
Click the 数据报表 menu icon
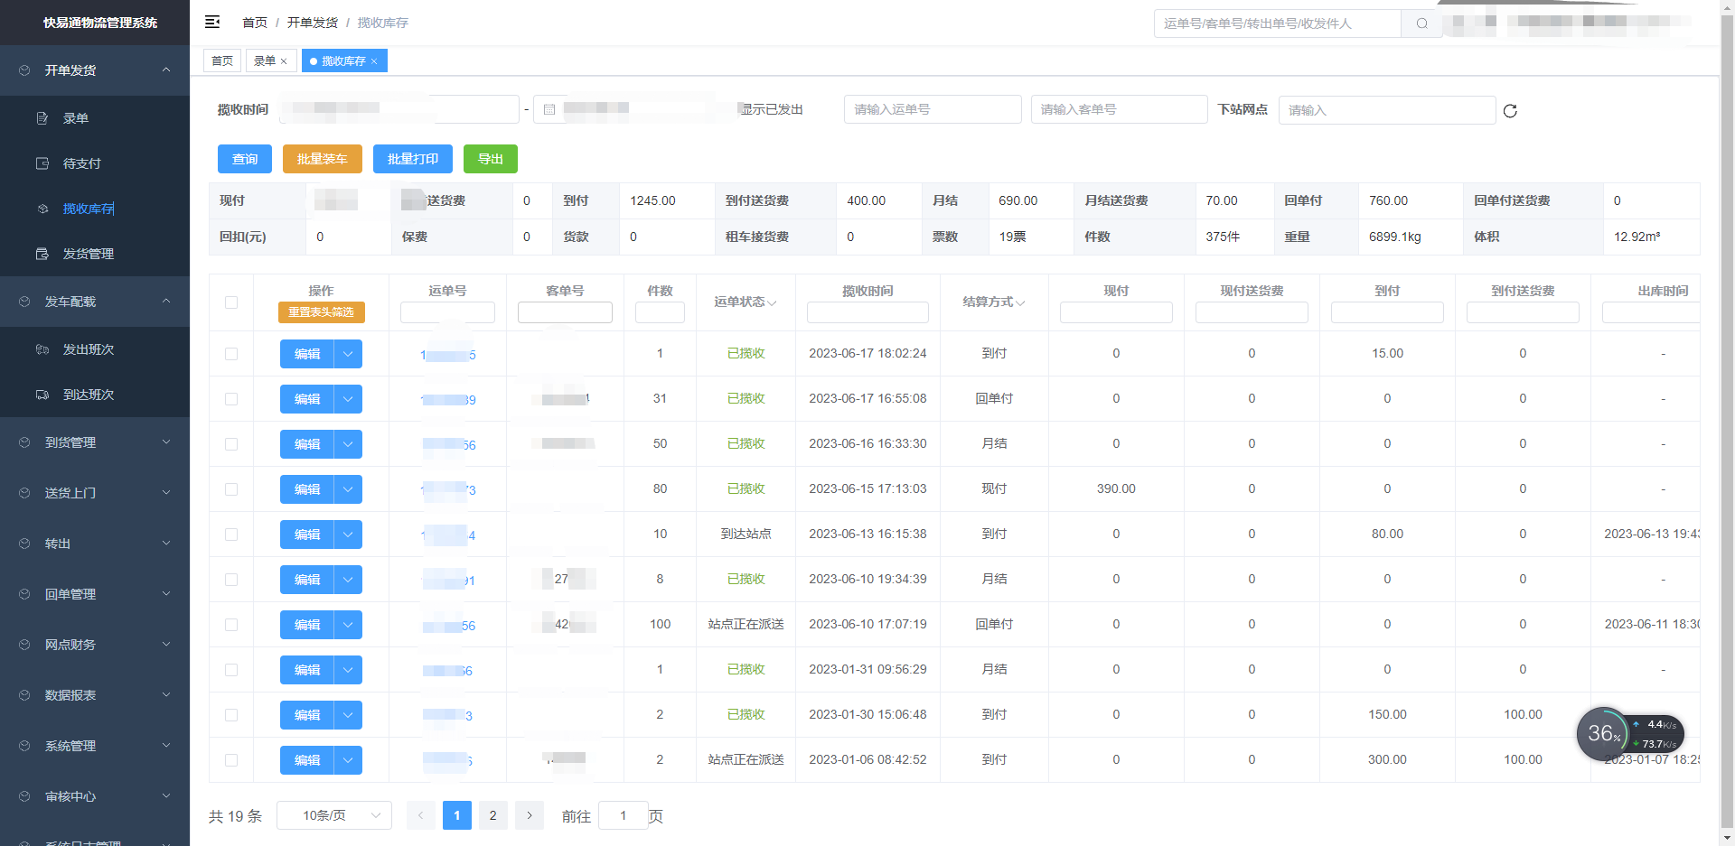point(24,695)
